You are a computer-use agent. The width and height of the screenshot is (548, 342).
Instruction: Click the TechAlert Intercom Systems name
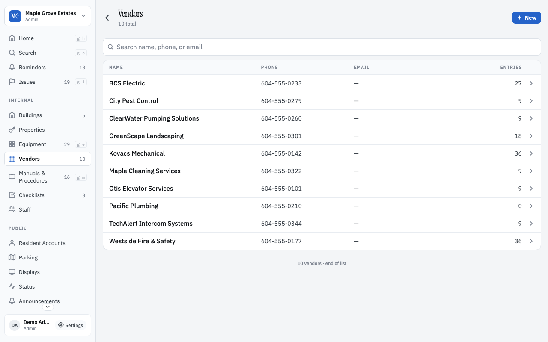pyautogui.click(x=151, y=224)
